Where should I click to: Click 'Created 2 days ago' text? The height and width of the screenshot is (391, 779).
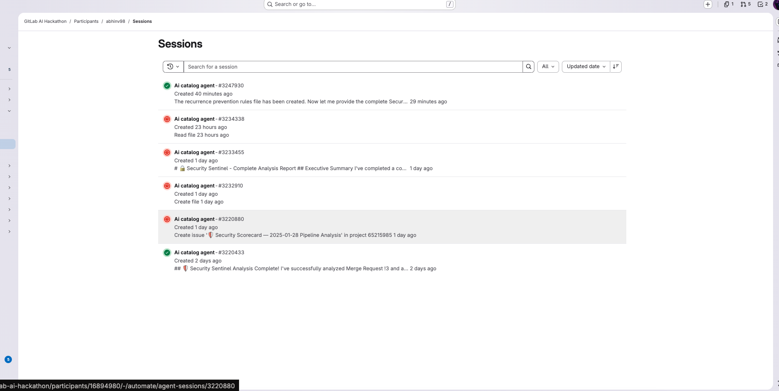pyautogui.click(x=198, y=261)
